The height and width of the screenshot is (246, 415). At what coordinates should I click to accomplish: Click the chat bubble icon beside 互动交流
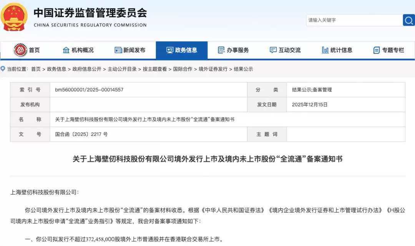[273, 50]
